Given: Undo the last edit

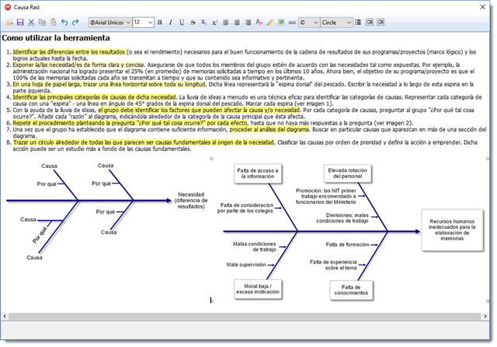Looking at the screenshot, I should click(x=64, y=23).
